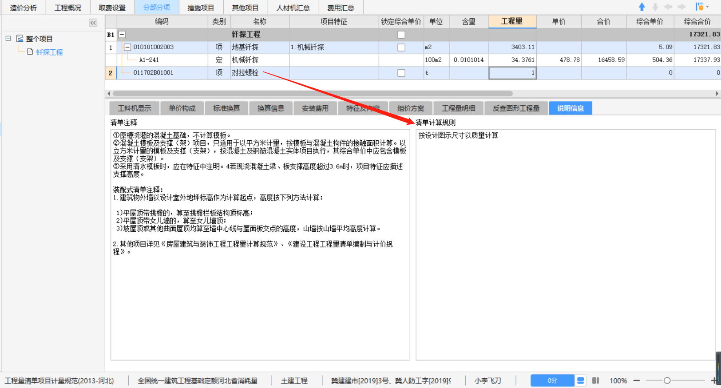Collapse the 010101002003 item row
The image size is (721, 388).
[x=127, y=47]
